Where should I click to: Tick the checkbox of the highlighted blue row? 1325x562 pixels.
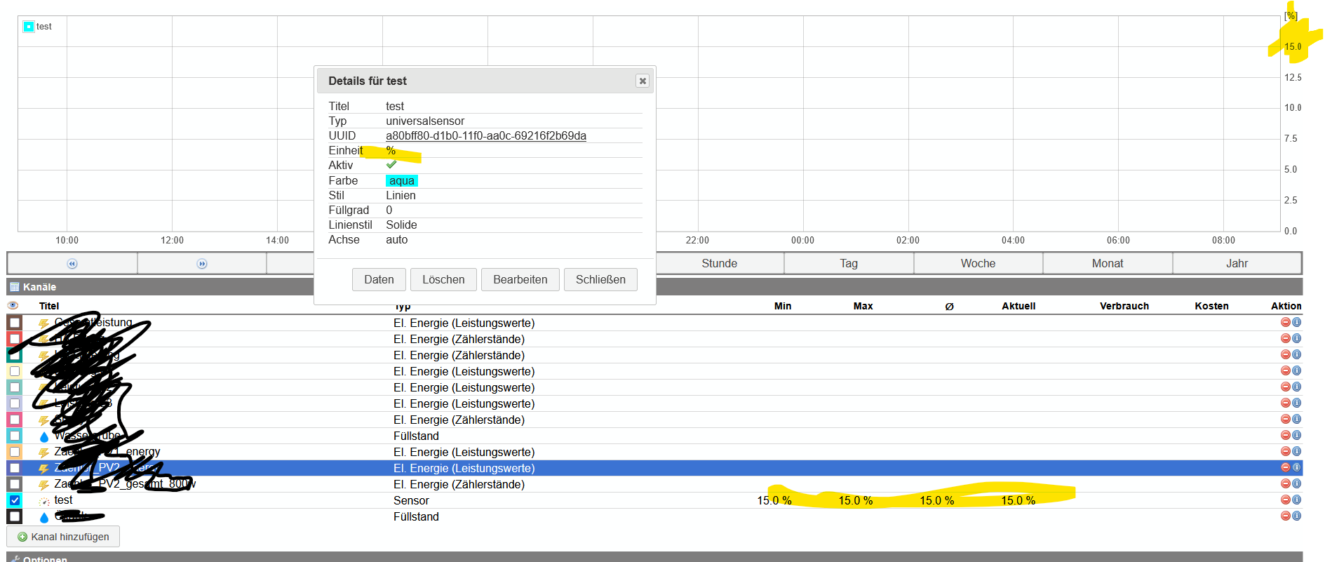pos(15,468)
